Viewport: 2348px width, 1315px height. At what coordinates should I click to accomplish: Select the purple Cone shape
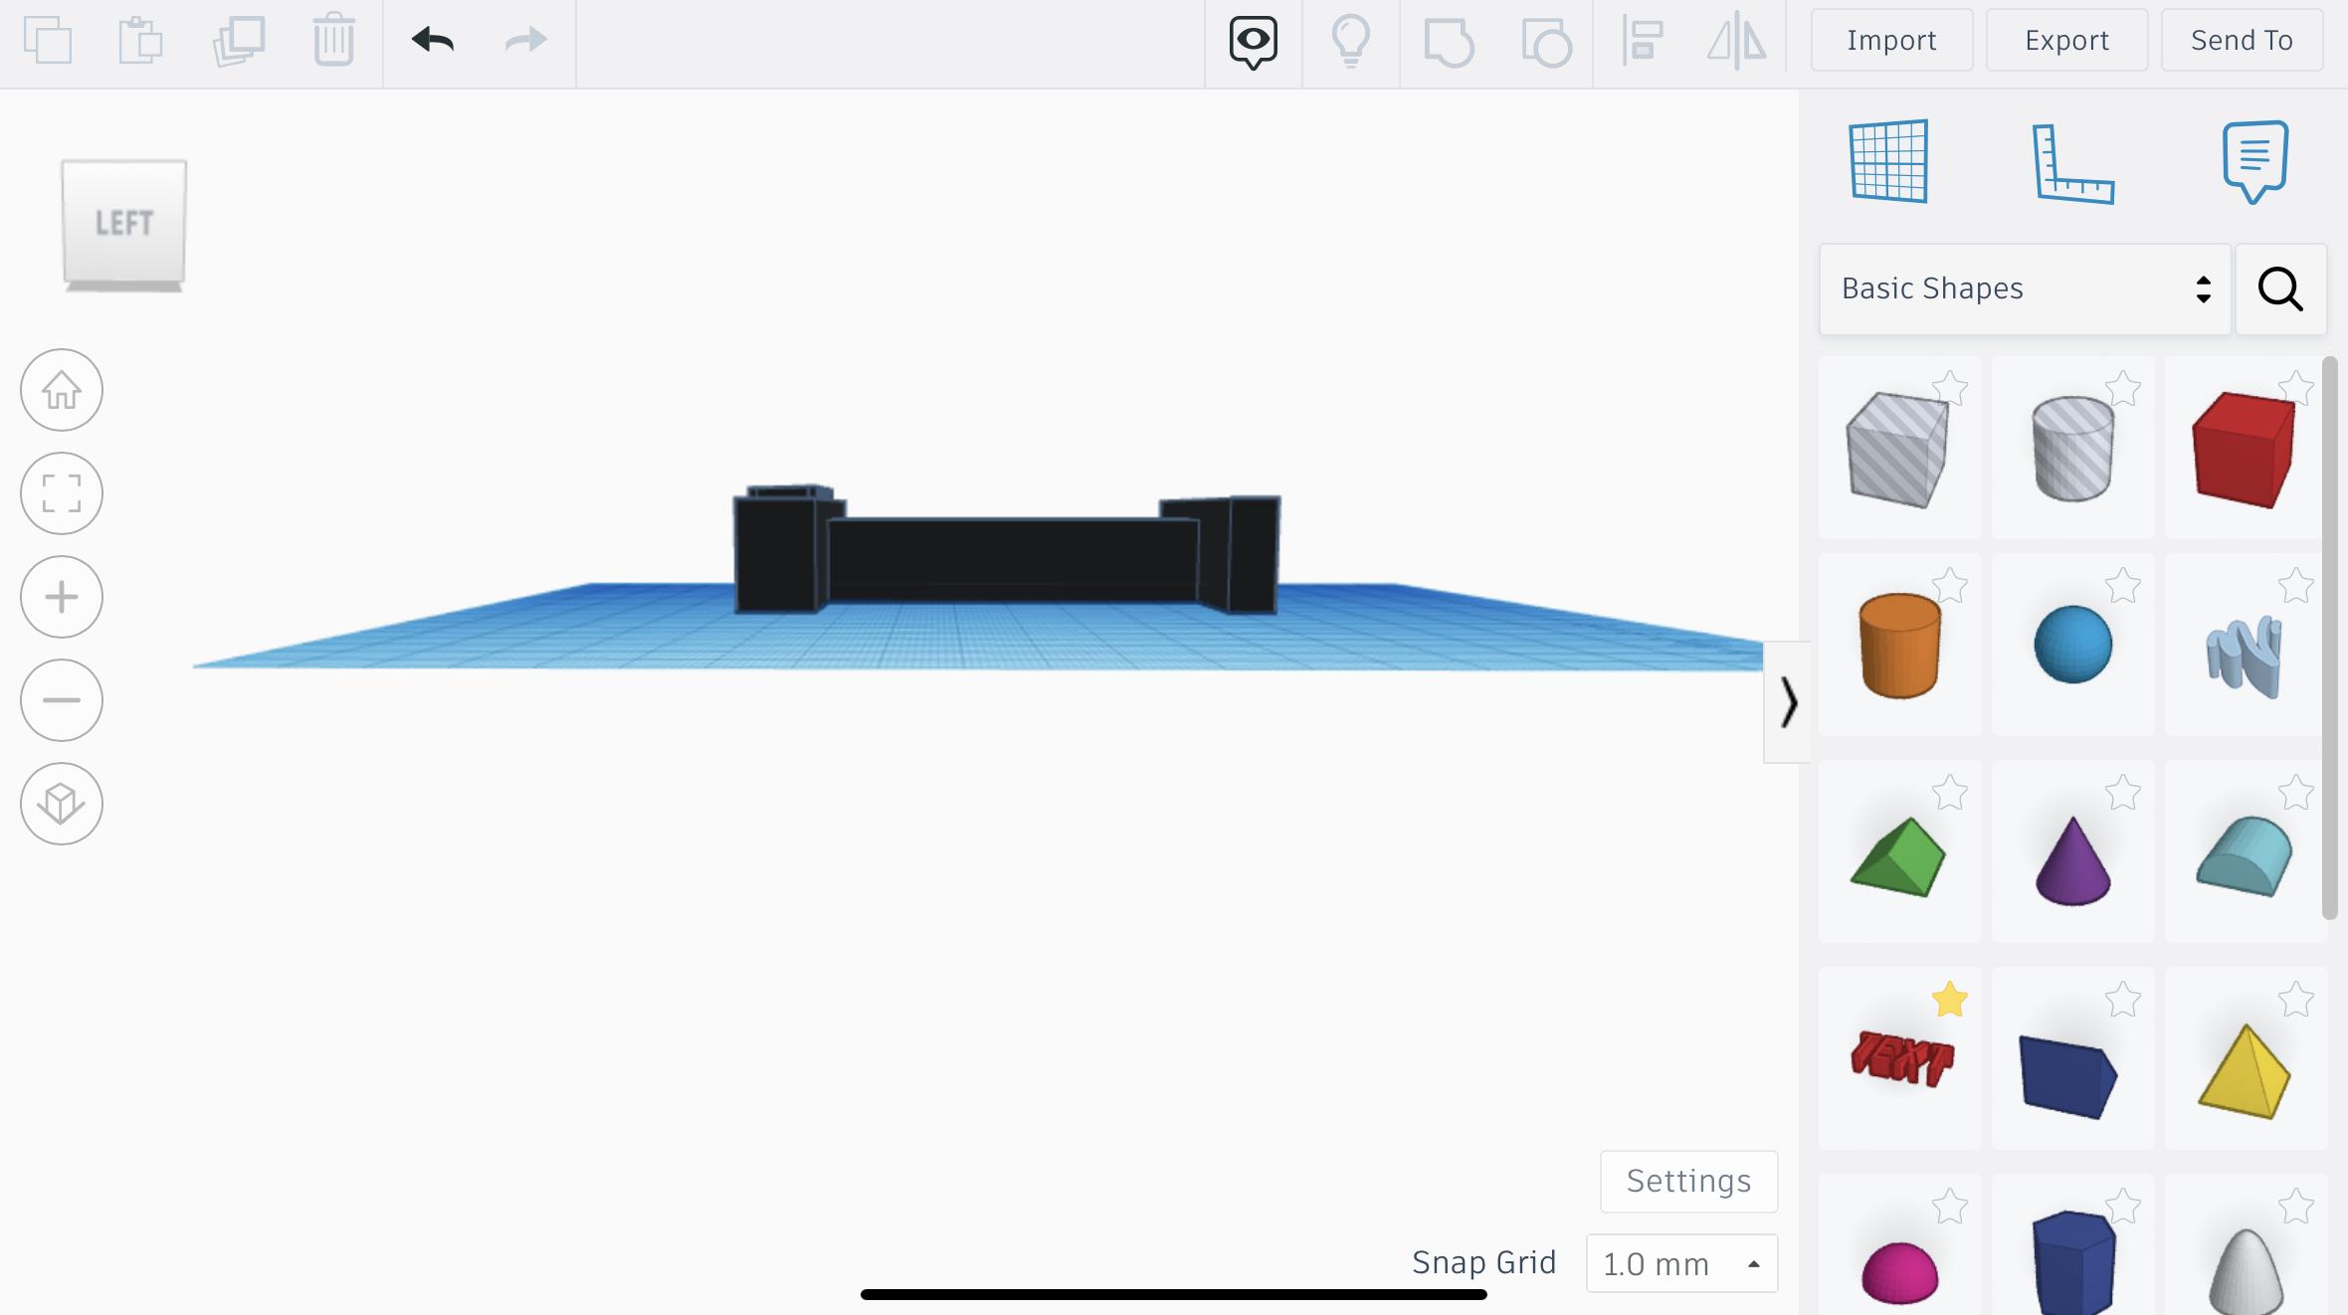click(2072, 861)
